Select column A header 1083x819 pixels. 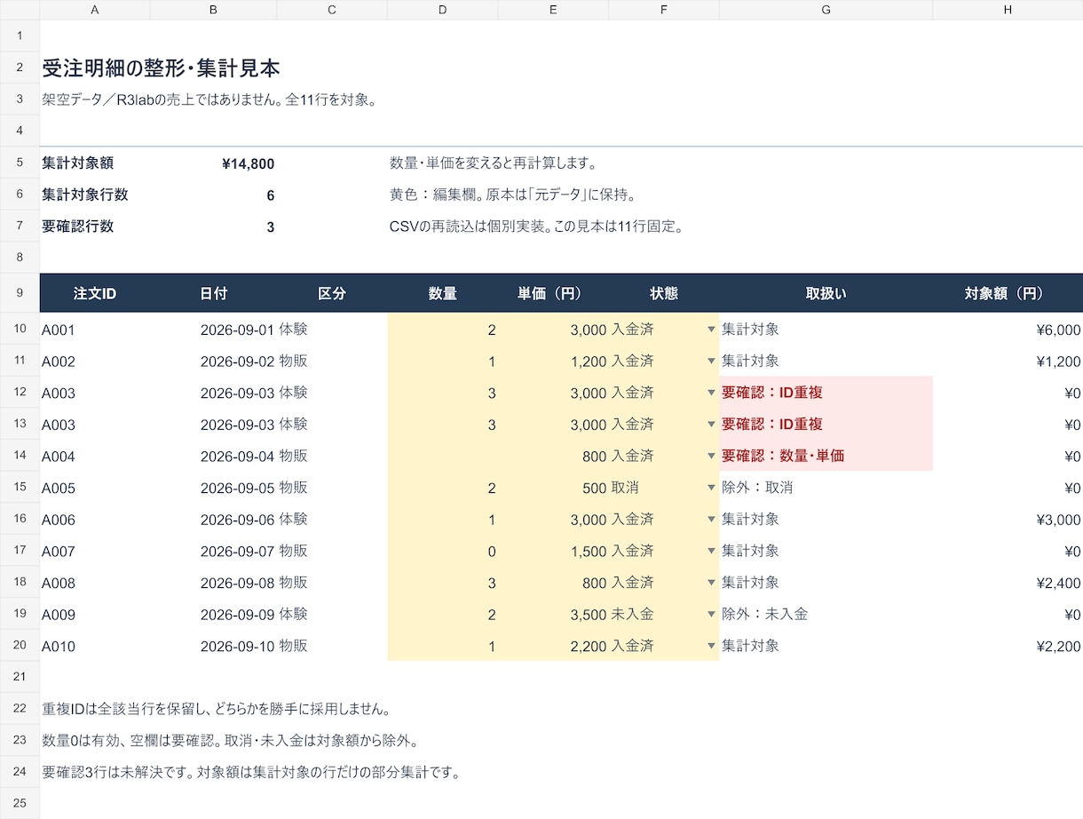[x=95, y=10]
